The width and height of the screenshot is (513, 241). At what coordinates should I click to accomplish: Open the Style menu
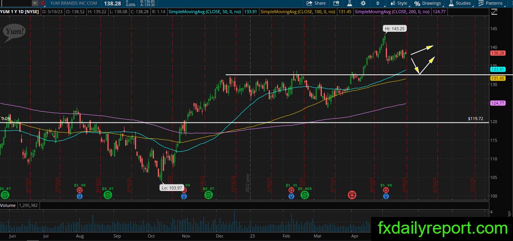(399, 3)
